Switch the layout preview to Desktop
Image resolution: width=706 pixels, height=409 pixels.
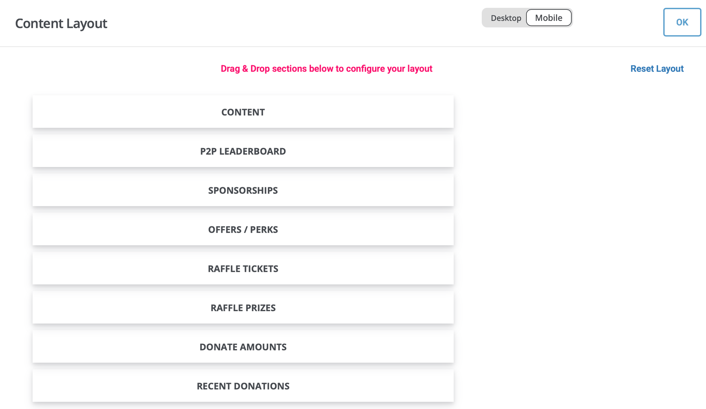point(506,18)
